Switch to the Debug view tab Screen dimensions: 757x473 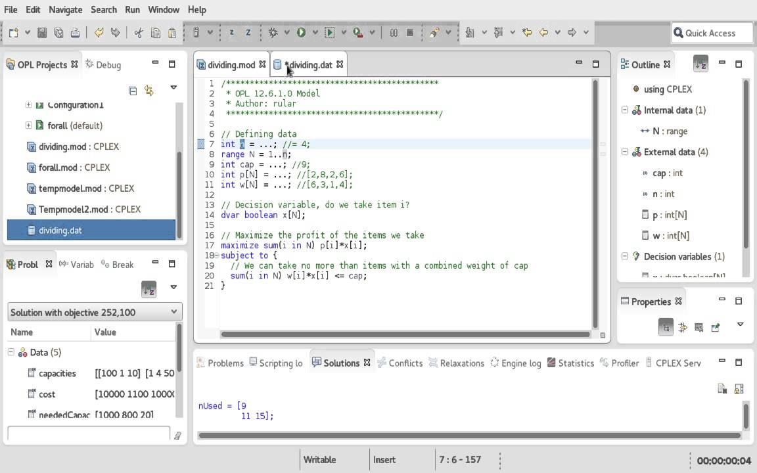click(104, 64)
